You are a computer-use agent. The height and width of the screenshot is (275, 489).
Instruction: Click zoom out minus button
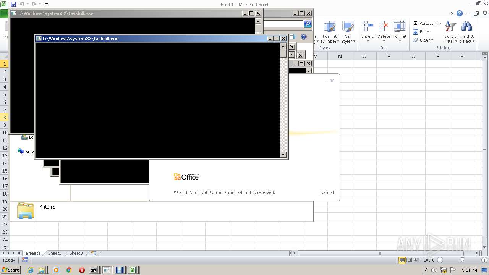(x=440, y=260)
